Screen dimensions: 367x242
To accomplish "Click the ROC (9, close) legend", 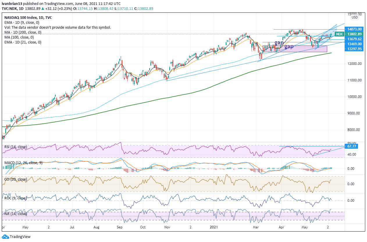I will pos(15,198).
